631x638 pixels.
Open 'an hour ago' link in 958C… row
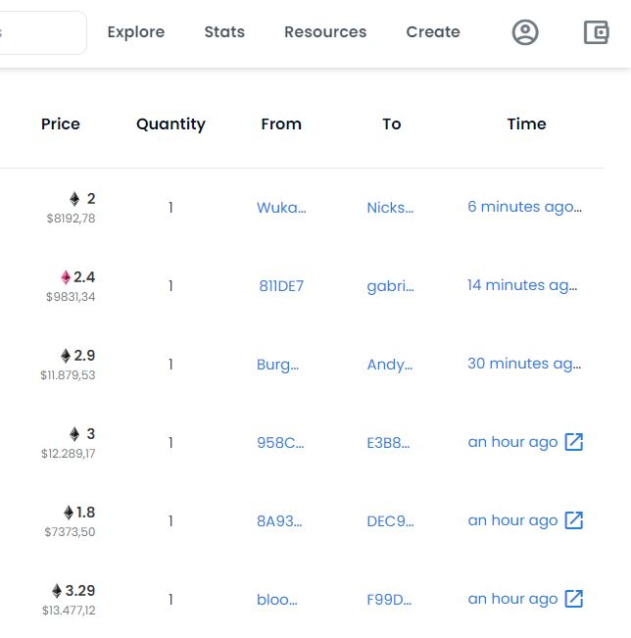pyautogui.click(x=513, y=442)
